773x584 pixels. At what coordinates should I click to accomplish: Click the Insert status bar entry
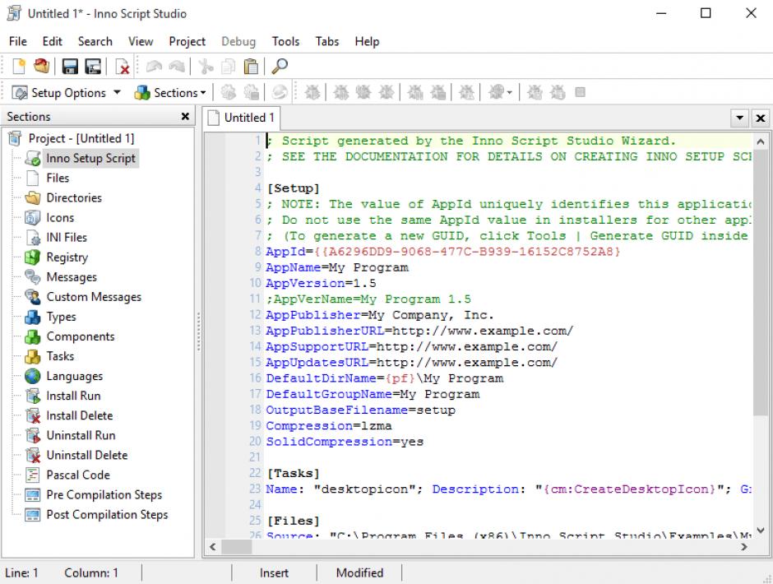(274, 572)
